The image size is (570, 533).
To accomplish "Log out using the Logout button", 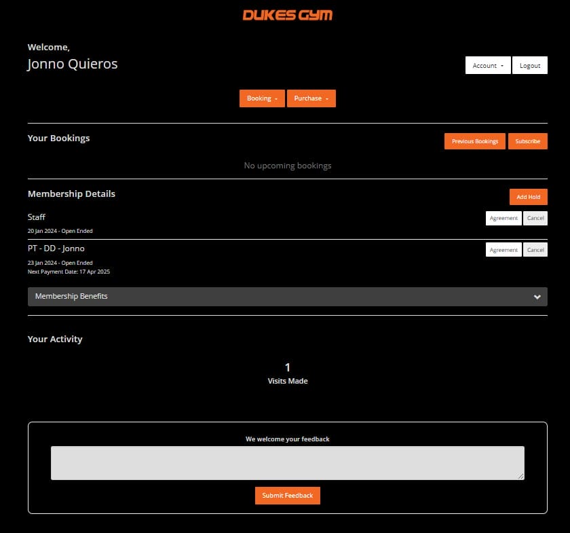I will [529, 65].
